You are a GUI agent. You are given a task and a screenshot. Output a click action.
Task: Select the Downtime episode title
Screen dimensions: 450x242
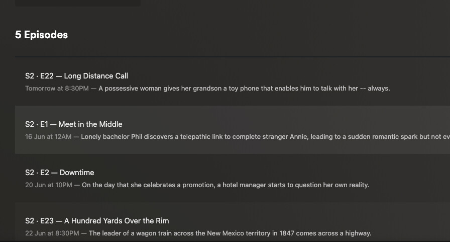click(77, 173)
